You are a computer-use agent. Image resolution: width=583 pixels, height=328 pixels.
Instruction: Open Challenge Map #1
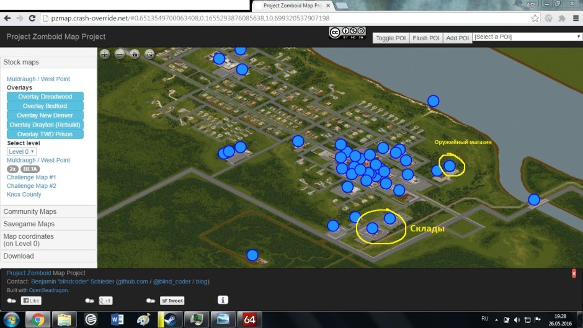(31, 177)
